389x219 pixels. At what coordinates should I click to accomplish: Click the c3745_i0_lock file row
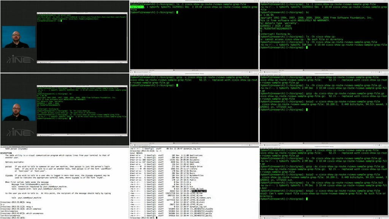click(167, 189)
